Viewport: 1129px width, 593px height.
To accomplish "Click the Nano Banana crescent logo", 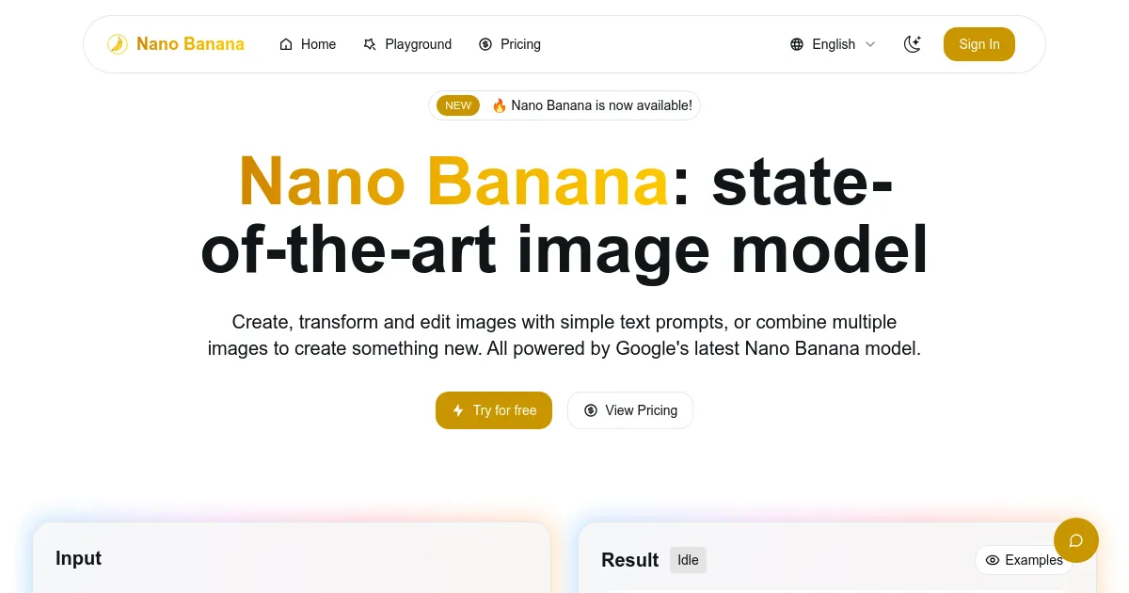I will point(117,43).
